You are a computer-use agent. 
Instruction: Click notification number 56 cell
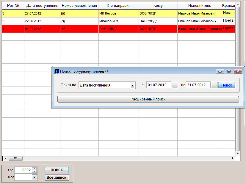[x=79, y=13]
